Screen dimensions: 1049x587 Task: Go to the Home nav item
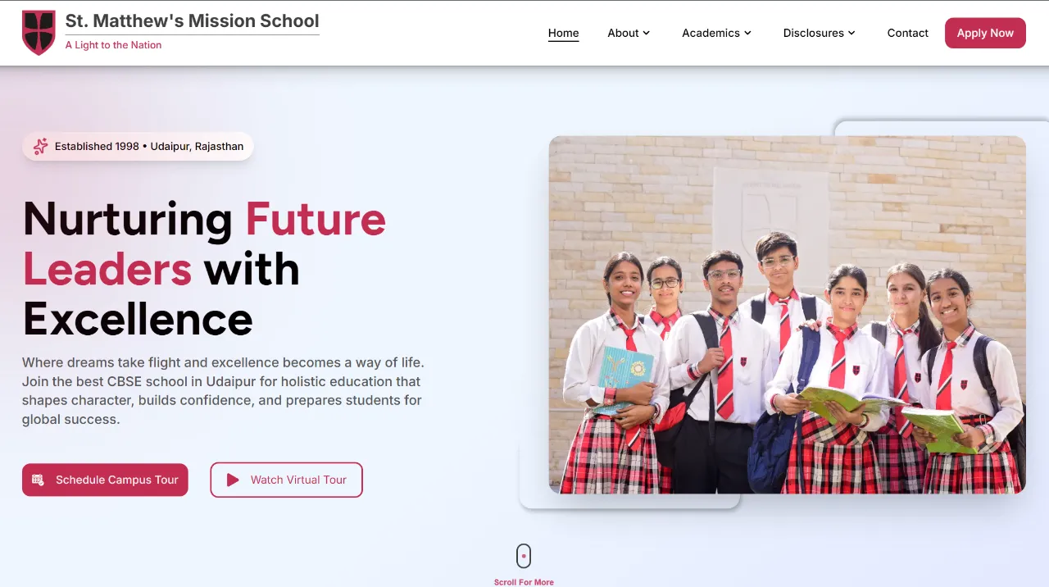click(x=564, y=33)
